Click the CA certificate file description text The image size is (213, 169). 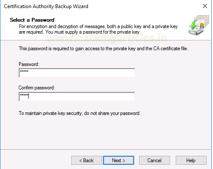pyautogui.click(x=104, y=49)
